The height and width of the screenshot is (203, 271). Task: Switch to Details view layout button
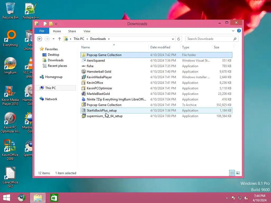[232, 173]
